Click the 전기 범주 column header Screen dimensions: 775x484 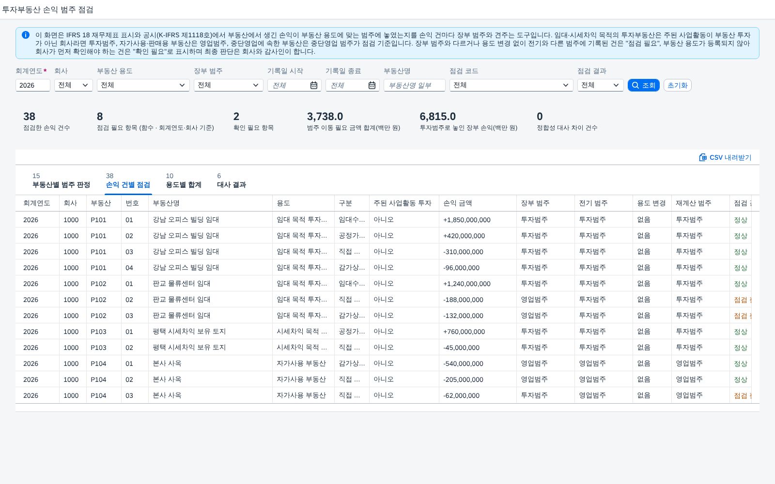click(604, 203)
